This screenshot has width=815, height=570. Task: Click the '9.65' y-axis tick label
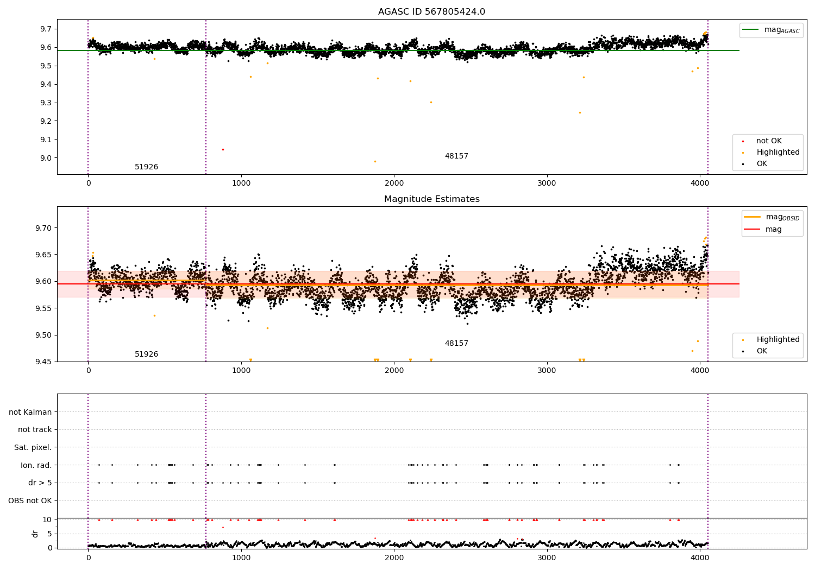click(x=43, y=255)
